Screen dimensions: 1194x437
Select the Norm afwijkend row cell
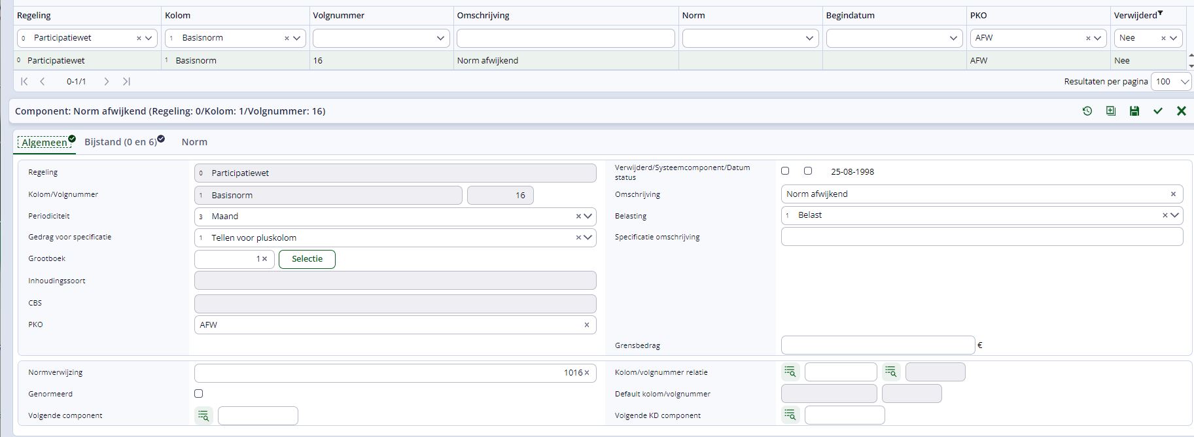point(566,61)
